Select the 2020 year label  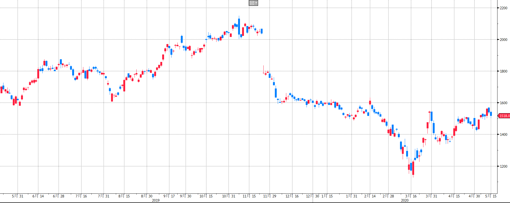coord(405,200)
